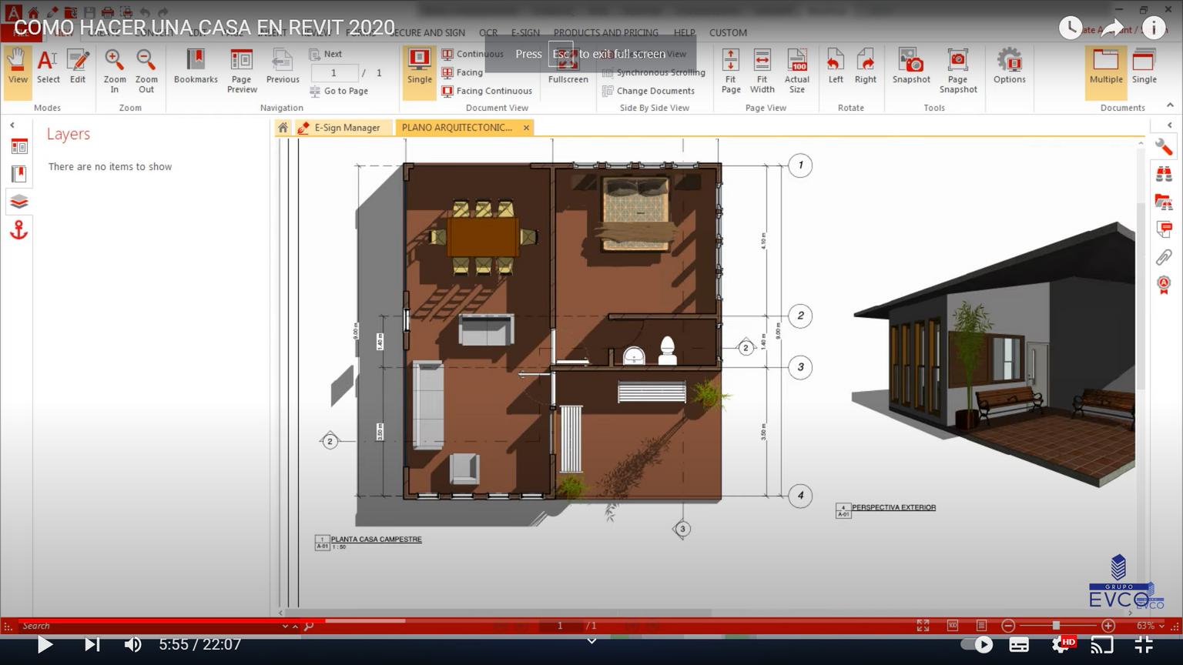Click the status bar zoom-out minus button
Viewport: 1183px width, 665px height.
(1008, 626)
